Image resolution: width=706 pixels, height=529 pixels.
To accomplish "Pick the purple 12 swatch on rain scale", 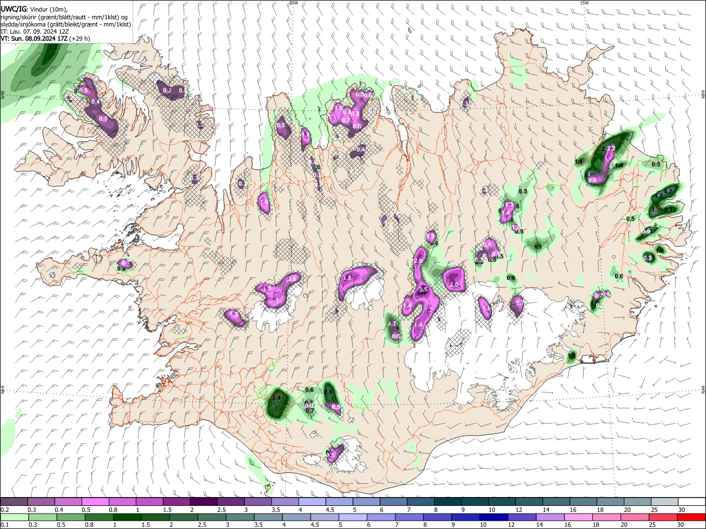I will pos(522,517).
